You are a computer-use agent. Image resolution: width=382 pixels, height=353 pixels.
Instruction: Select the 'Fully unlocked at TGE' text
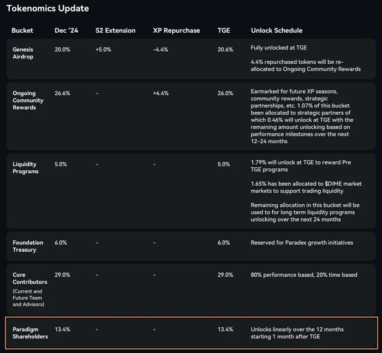point(279,47)
